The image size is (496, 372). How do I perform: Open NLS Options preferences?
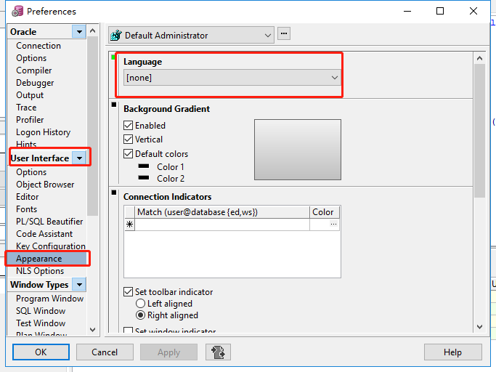[40, 271]
